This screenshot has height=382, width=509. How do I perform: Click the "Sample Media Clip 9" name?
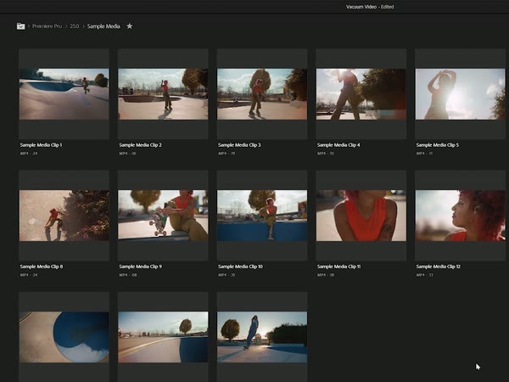coord(140,267)
